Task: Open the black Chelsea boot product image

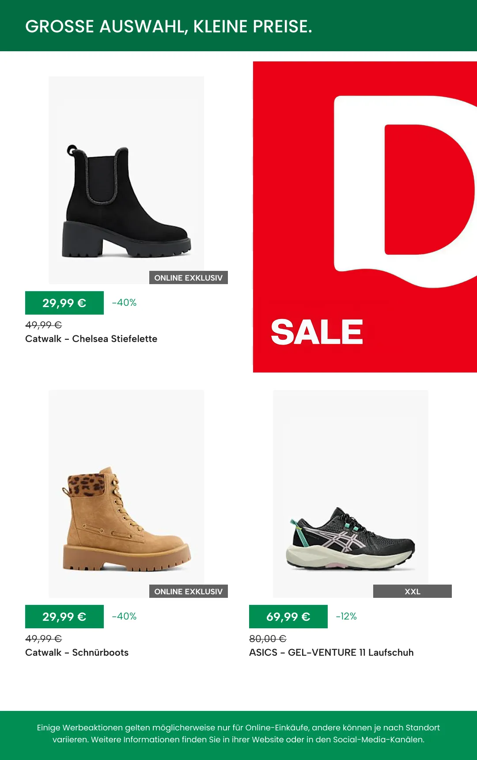Action: tap(126, 180)
